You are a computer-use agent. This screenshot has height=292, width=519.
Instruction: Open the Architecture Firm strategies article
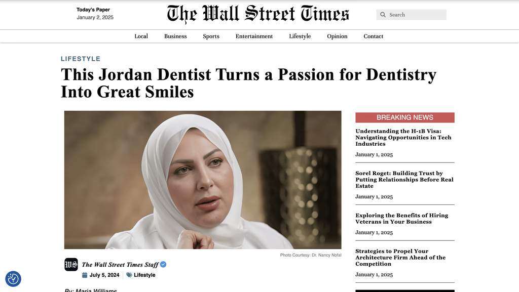pos(400,258)
